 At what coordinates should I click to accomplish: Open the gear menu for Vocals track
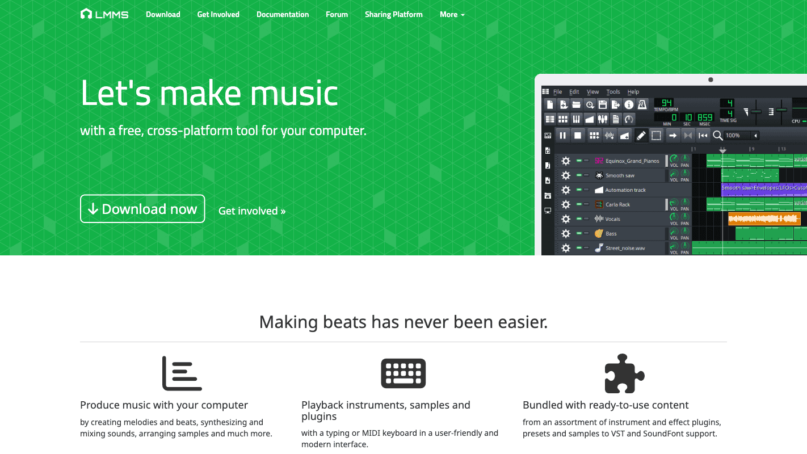[x=566, y=219]
